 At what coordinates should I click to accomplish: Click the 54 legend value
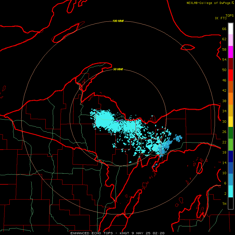(x=224, y=60)
